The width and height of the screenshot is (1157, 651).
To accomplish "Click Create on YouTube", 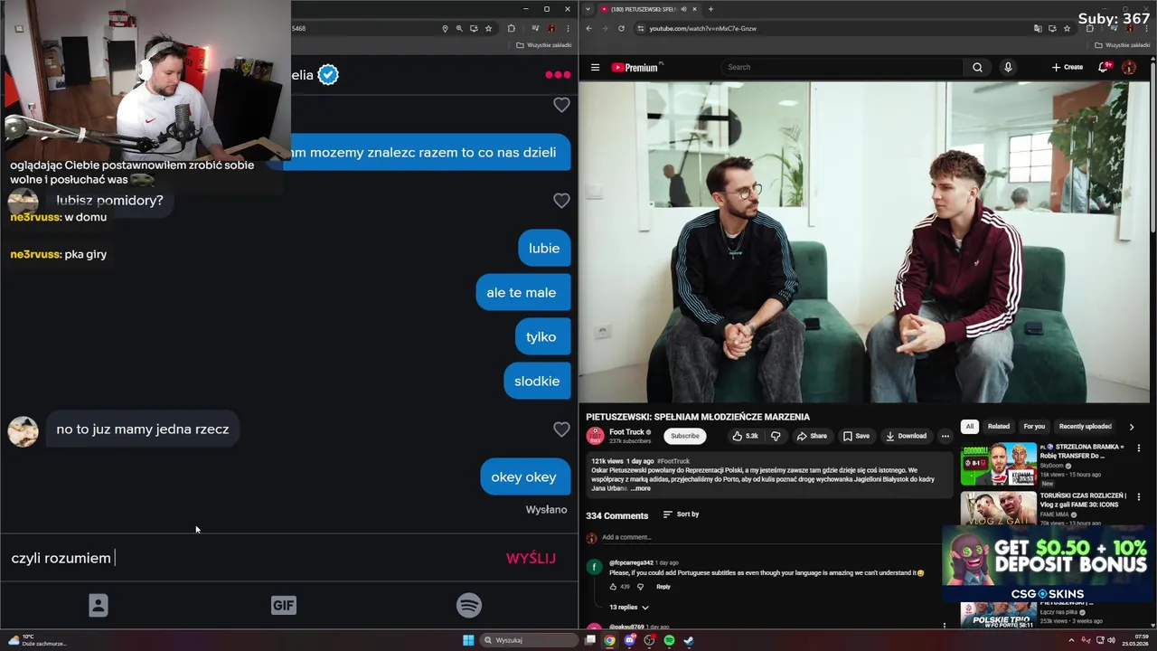I will click(x=1068, y=67).
